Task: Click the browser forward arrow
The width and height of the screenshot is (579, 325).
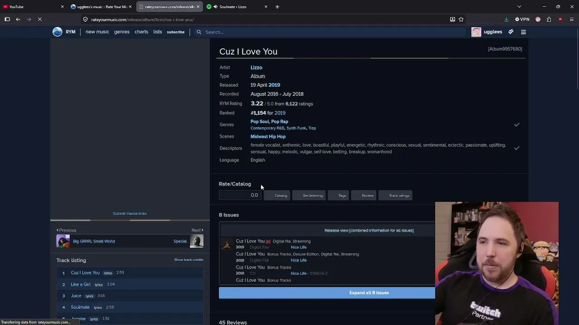Action: pos(28,19)
